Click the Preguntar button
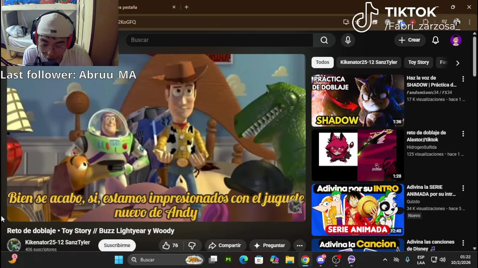 (269, 245)
